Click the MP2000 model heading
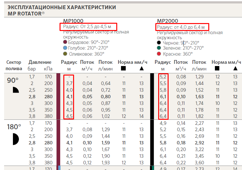 coord(167,21)
